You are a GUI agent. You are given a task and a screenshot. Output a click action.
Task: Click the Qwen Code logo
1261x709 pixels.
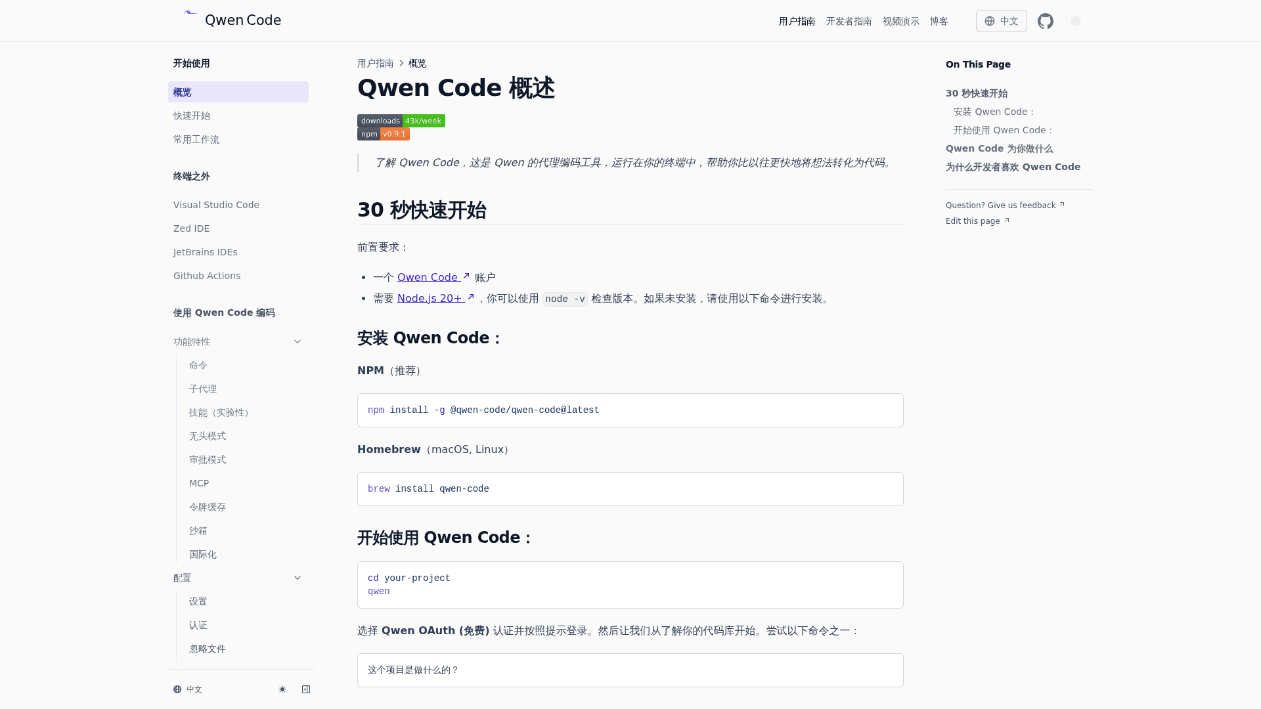click(231, 20)
